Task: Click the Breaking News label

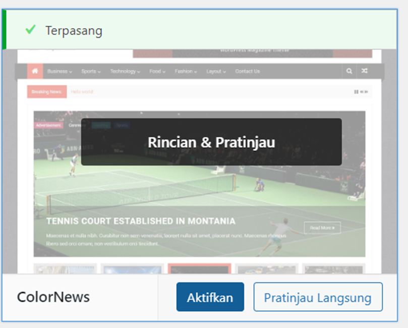Action: click(46, 92)
